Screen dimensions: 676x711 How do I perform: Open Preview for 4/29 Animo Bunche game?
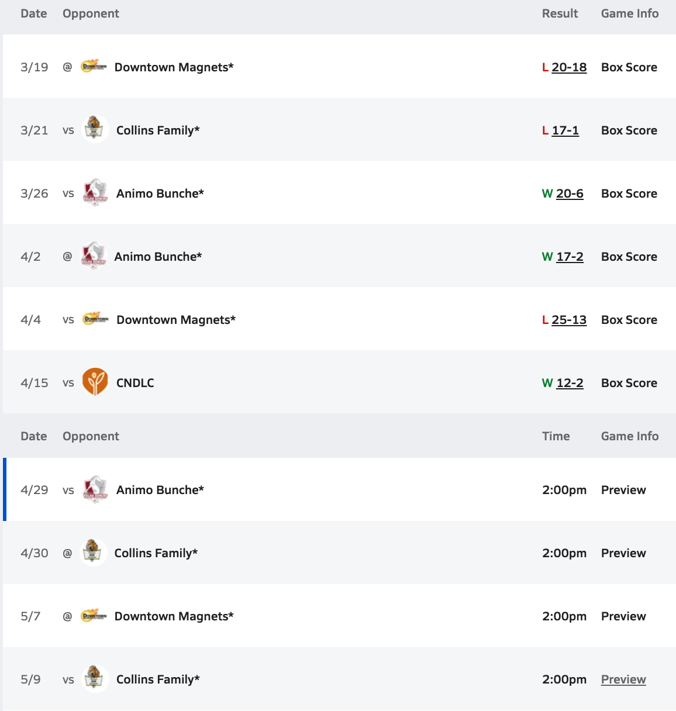(623, 490)
